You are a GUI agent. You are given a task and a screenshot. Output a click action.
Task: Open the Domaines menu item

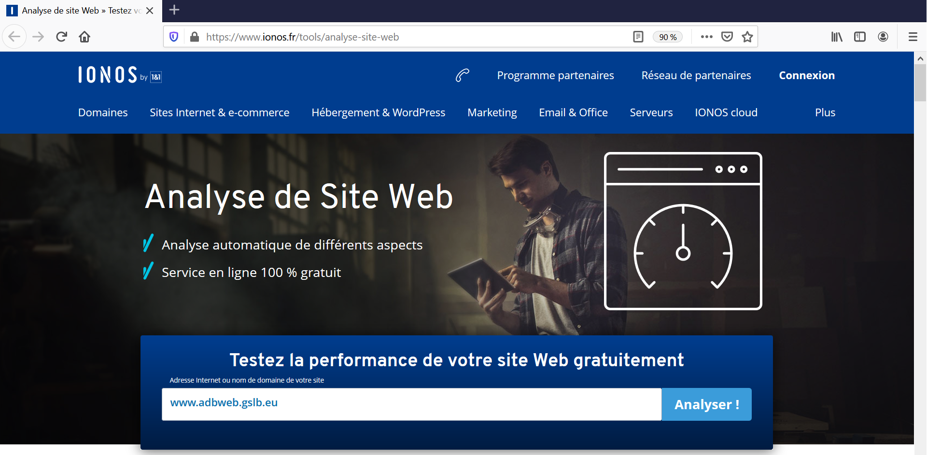point(103,112)
